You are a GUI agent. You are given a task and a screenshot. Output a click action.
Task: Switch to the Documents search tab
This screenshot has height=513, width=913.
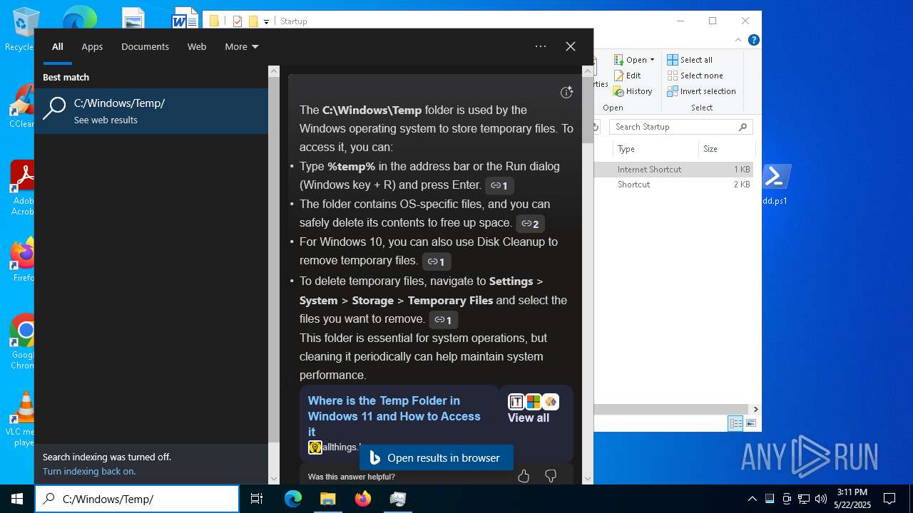point(145,46)
